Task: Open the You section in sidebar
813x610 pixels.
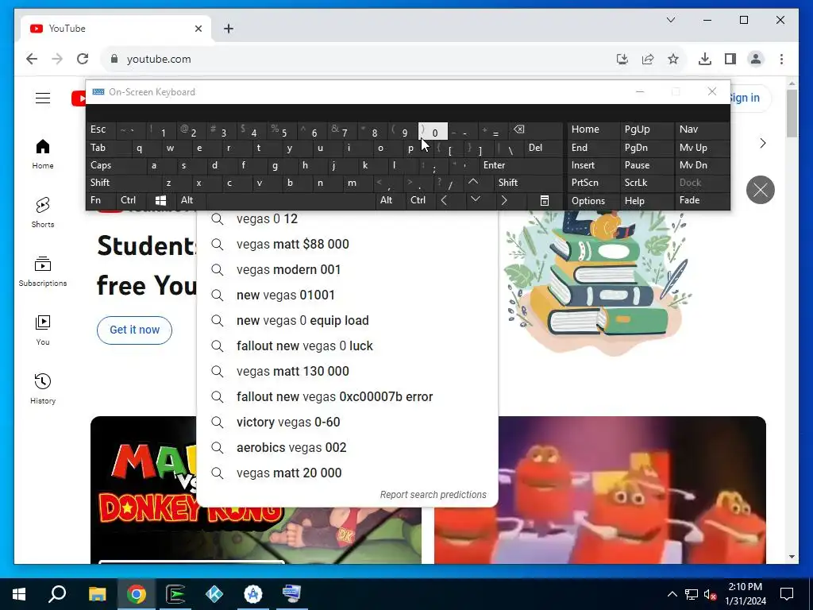Action: [x=43, y=330]
